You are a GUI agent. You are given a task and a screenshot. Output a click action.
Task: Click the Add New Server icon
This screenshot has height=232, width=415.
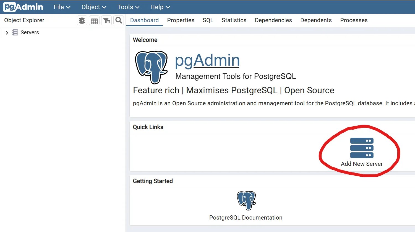tap(362, 148)
